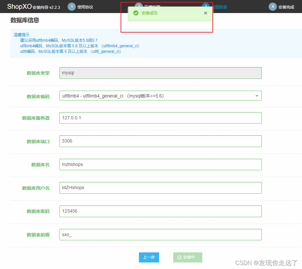
Task: Click the 数据库编码 label
Action: (x=38, y=97)
